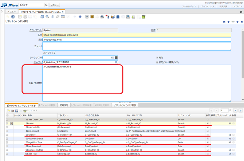
Task: Click the ログアウト link
Action: click(237, 7)
